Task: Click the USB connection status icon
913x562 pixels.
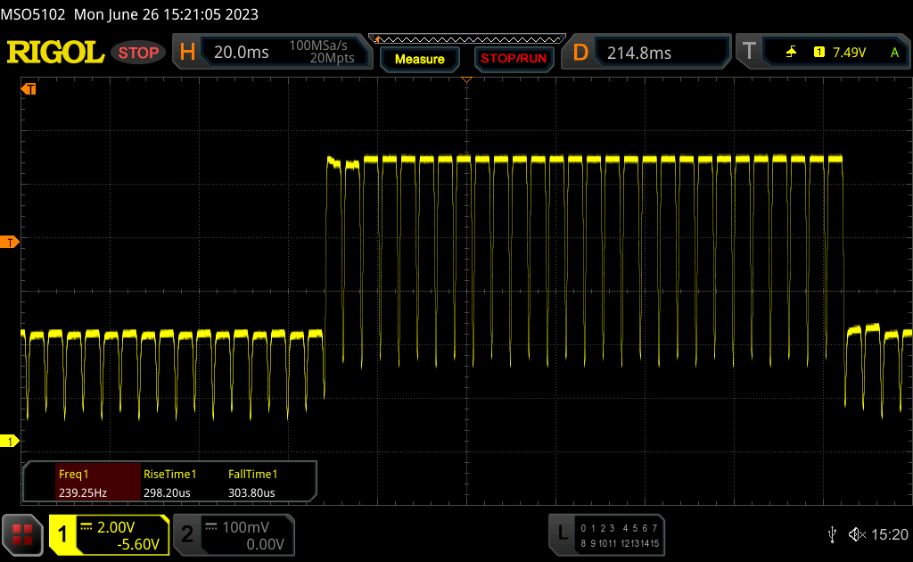Action: coord(833,534)
